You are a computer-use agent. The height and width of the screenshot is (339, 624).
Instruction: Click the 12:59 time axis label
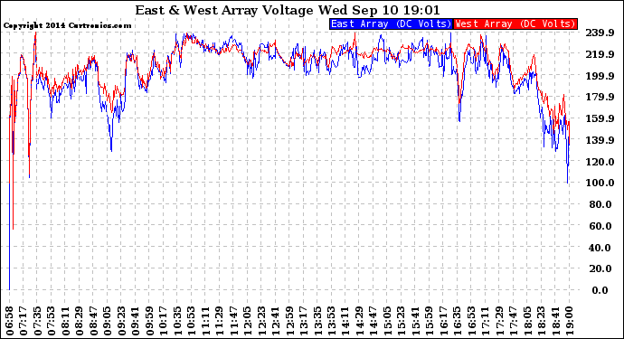click(289, 321)
